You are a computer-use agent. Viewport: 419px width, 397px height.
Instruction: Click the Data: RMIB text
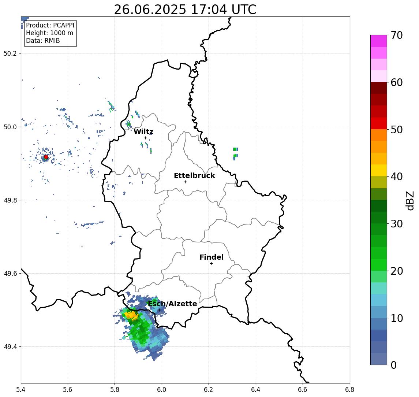pos(43,41)
